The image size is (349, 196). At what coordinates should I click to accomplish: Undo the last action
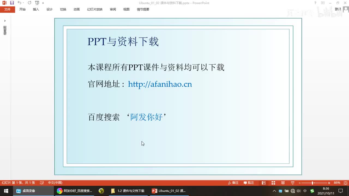[19, 3]
